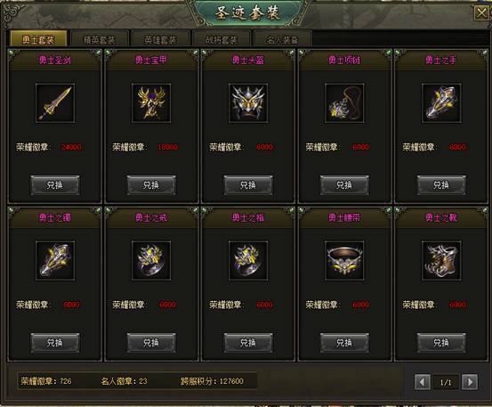Click 兑换 under the 勇士头盔 item

[x=248, y=185]
